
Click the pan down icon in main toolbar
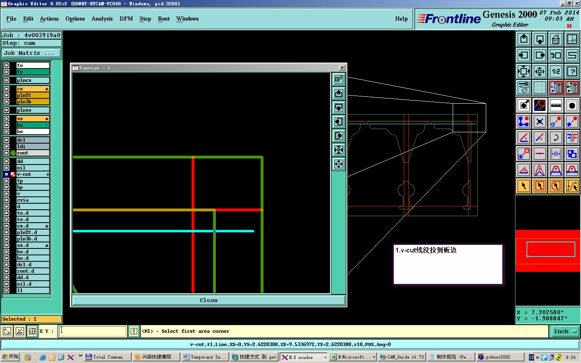point(540,39)
